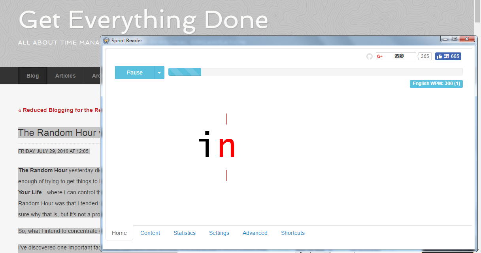Viewport: 481px width, 253px height.
Task: Open the dropdown arrow beside Pause
Action: [x=159, y=73]
